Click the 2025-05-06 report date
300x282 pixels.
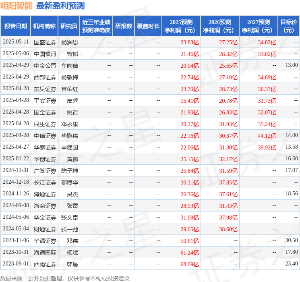click(x=16, y=54)
